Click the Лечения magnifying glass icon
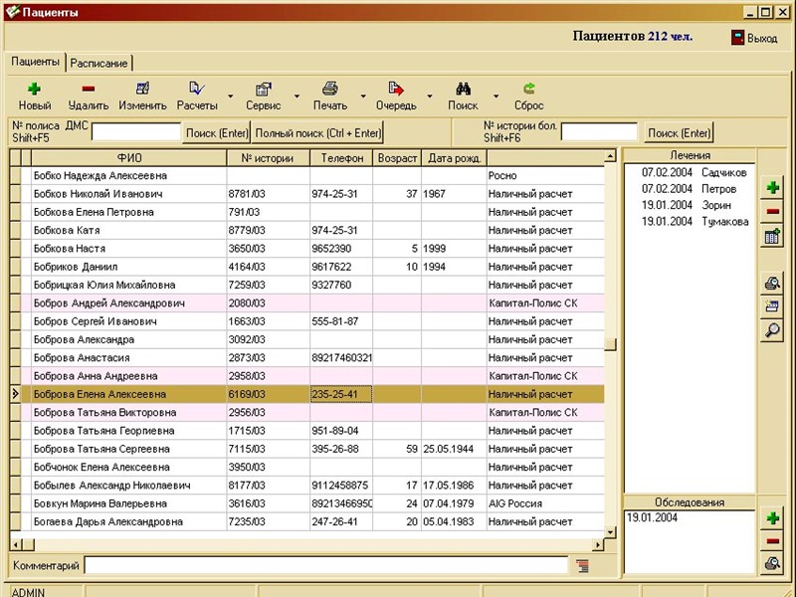This screenshot has height=597, width=796. pos(773,330)
